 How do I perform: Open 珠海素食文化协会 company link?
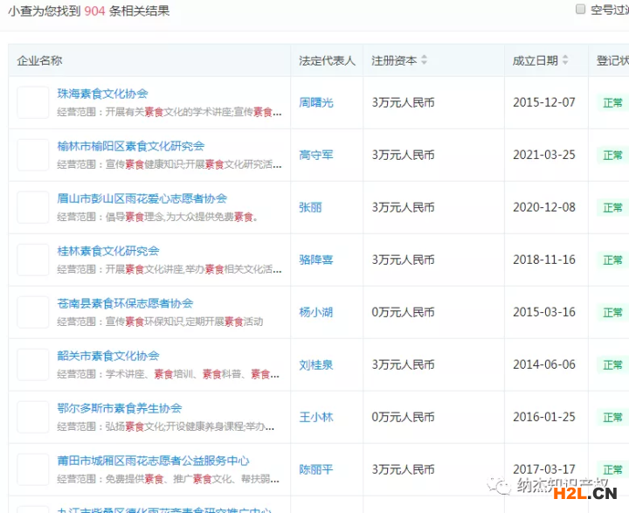point(103,94)
